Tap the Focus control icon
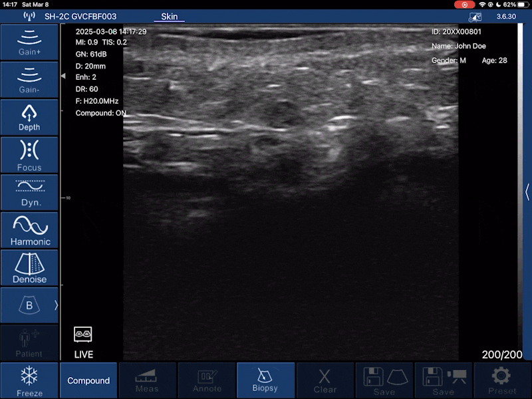Image resolution: width=532 pixels, height=399 pixels. (x=29, y=155)
